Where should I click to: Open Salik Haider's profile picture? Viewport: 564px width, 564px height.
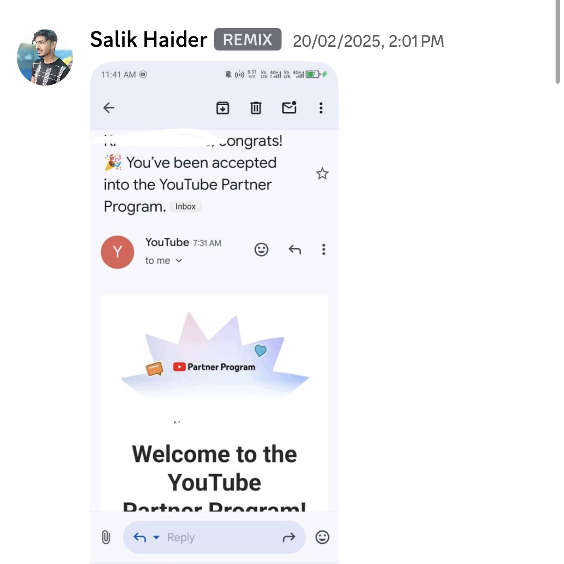(45, 58)
